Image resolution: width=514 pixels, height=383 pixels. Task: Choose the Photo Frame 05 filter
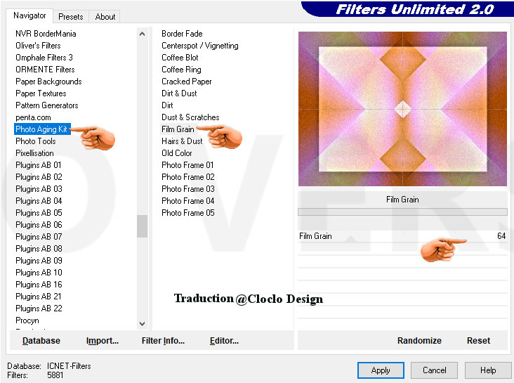pyautogui.click(x=187, y=213)
